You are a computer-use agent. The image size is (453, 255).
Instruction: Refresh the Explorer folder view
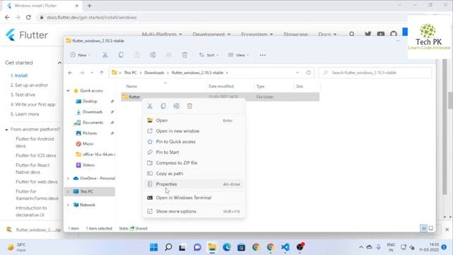click(x=309, y=72)
